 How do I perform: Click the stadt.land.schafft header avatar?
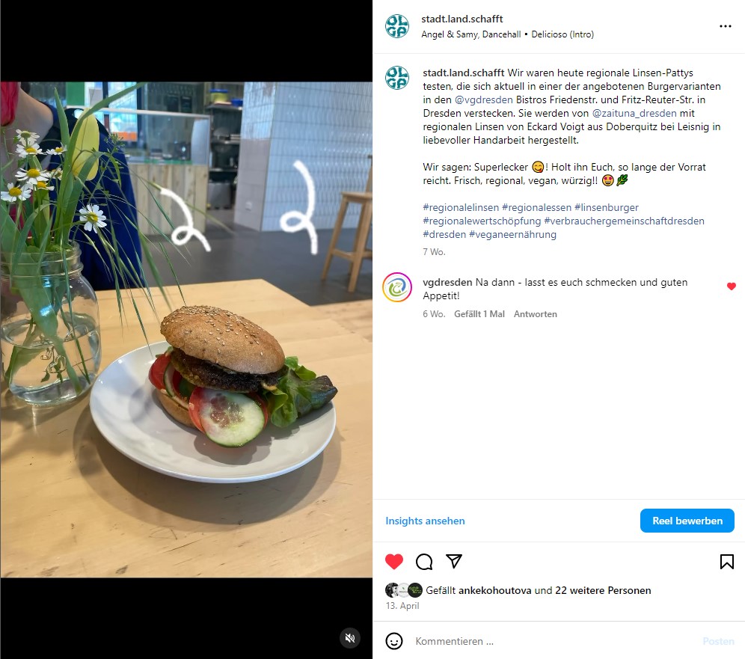(x=397, y=26)
